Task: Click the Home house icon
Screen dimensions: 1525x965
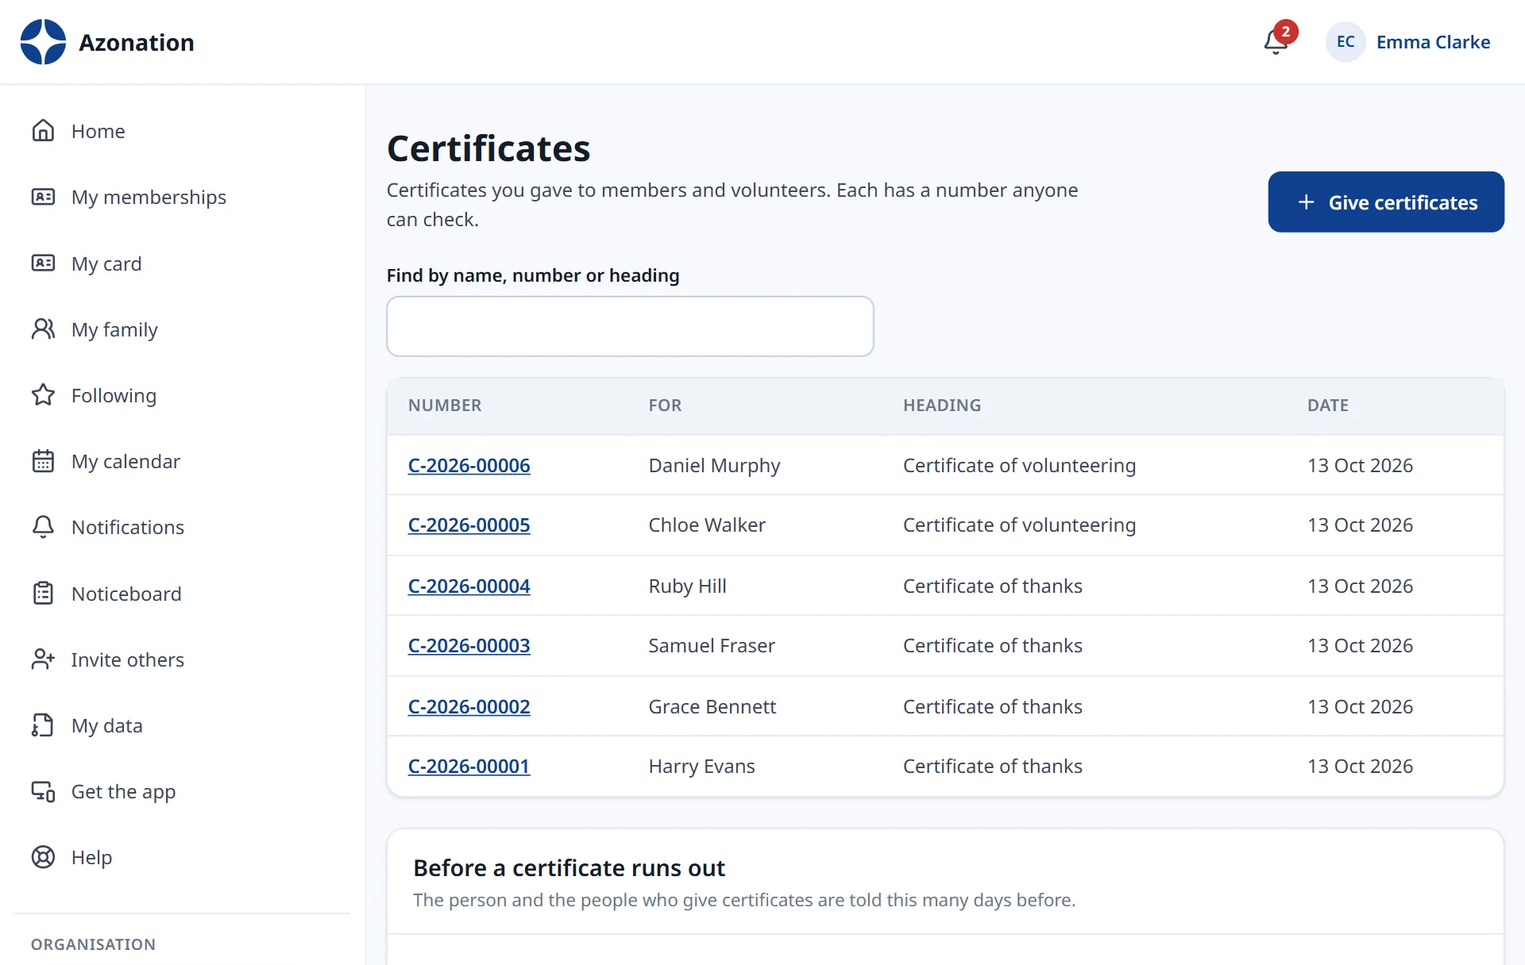Action: click(x=43, y=131)
